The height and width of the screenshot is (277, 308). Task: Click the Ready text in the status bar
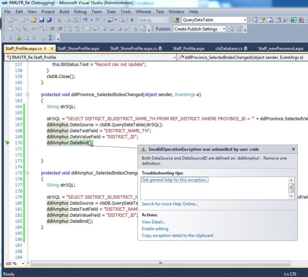pos(9,274)
